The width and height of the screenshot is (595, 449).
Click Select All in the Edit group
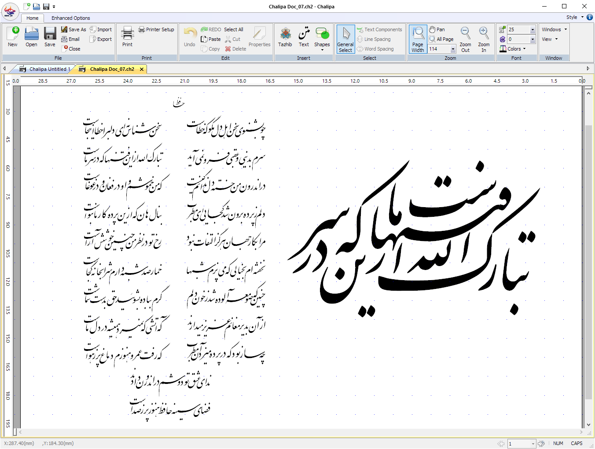coord(234,29)
